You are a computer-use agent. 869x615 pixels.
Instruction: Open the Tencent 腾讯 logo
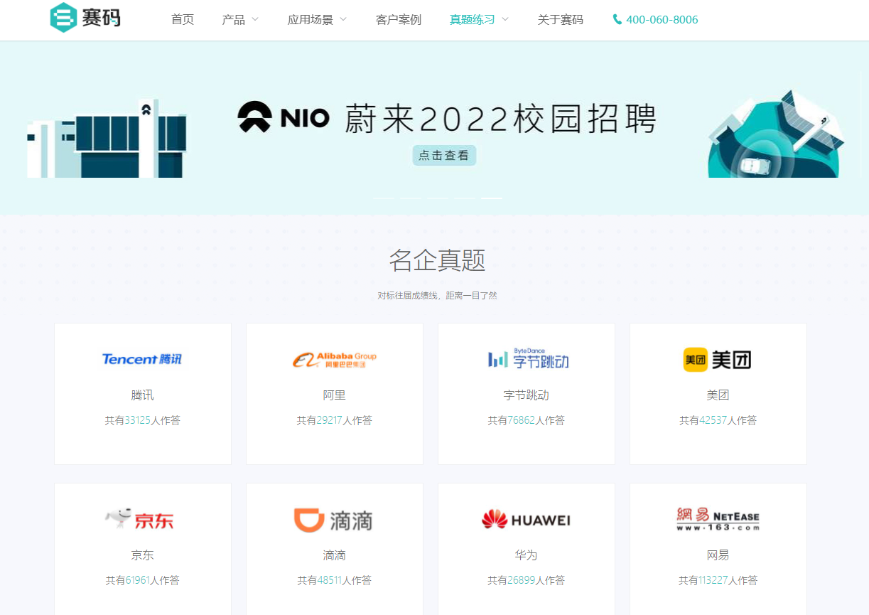tap(142, 359)
